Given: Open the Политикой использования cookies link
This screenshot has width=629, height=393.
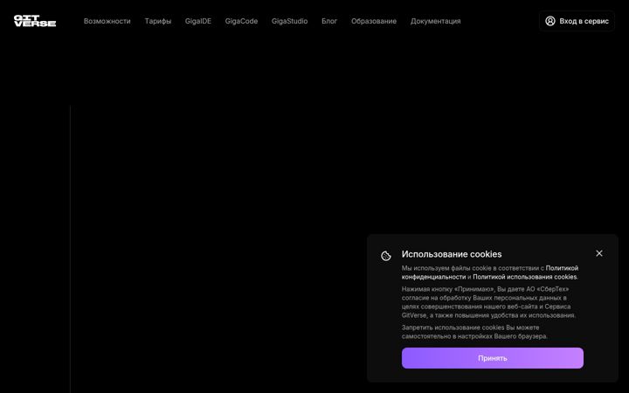Looking at the screenshot, I should 525,277.
